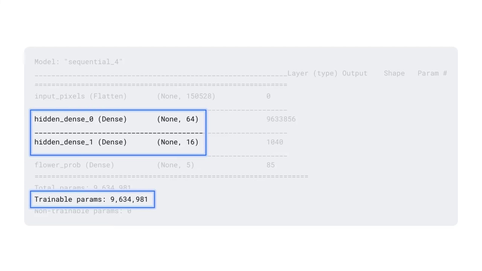This screenshot has height=271, width=482.
Task: Select the hidden_dense_0 (Dense) layer name
Action: coord(81,119)
